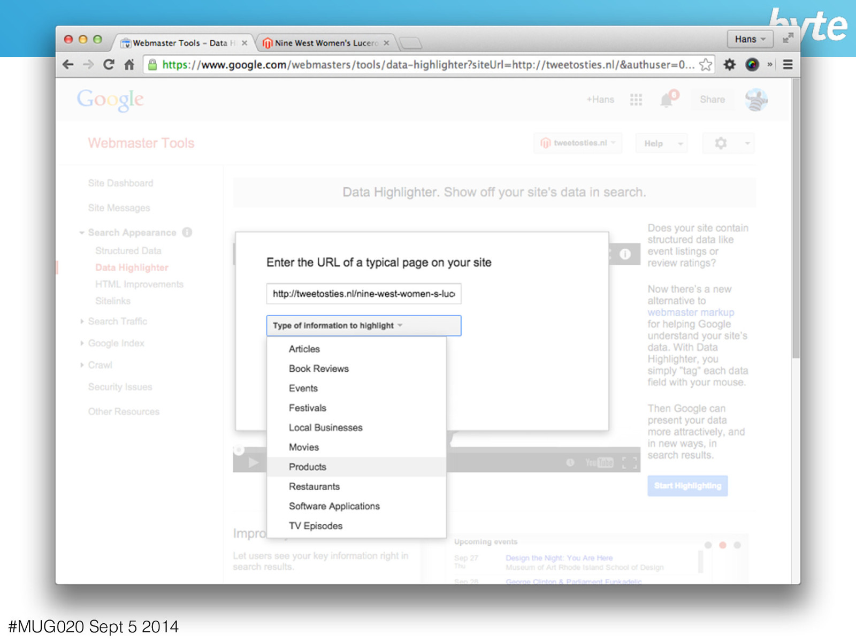This screenshot has height=642, width=856.
Task: Open Other Resources in sidebar
Action: click(x=124, y=411)
